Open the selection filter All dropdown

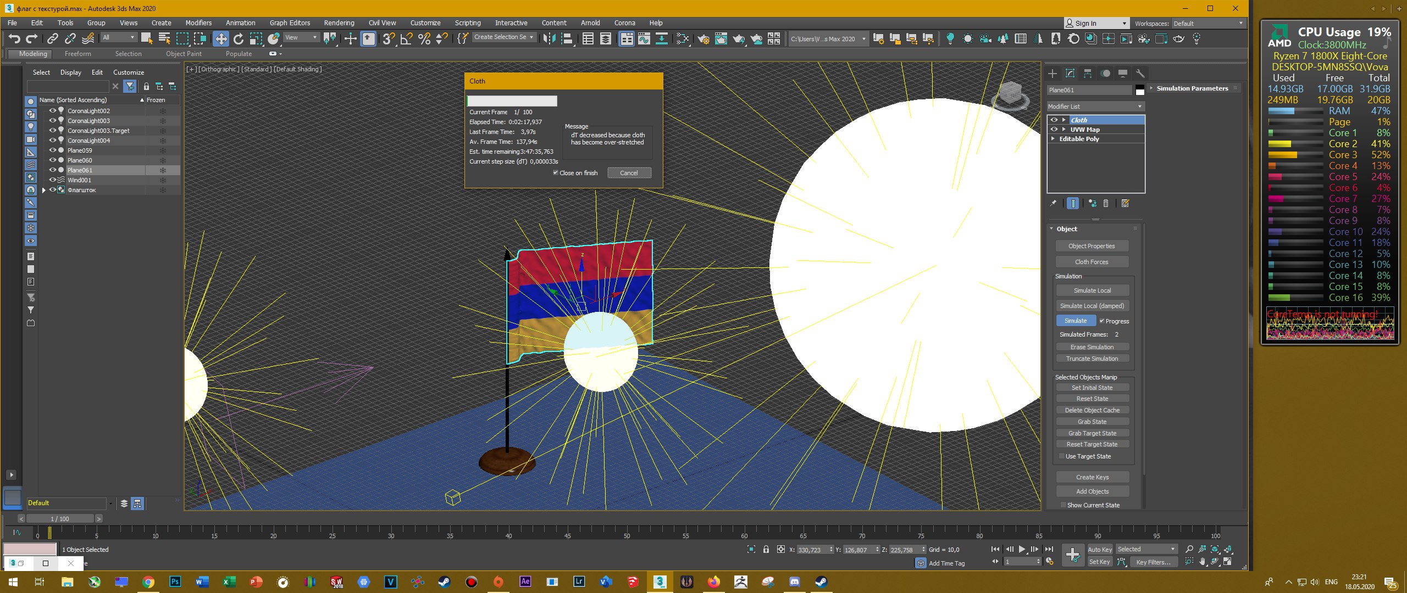[118, 37]
